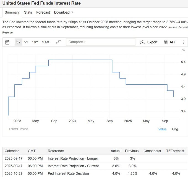The image size is (188, 177).
Task: Click the cloud download Export icon
Action: tap(143, 42)
